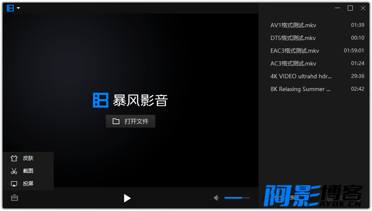
Task: Expand the arrow beside the top-left logo
Action: click(18, 8)
